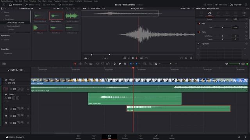Click the source viewer Stop button
Image resolution: width=250 pixels, height=140 pixels.
[133, 58]
